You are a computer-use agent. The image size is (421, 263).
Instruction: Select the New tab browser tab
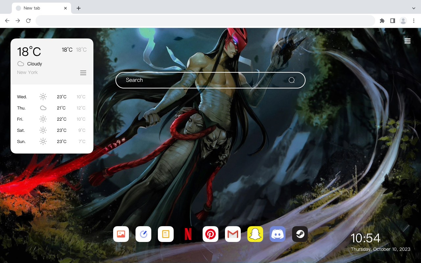point(41,8)
